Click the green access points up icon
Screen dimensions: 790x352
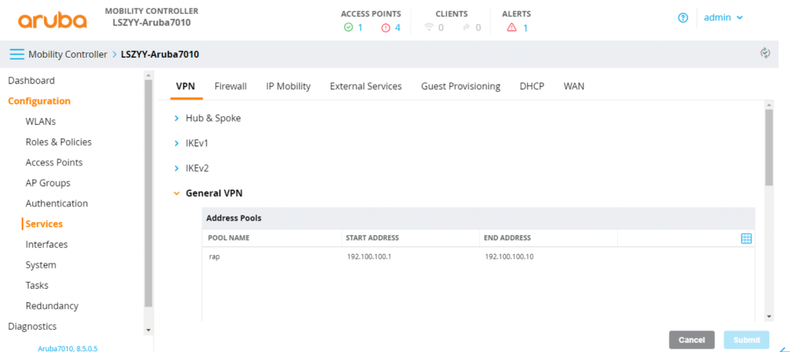click(x=348, y=28)
